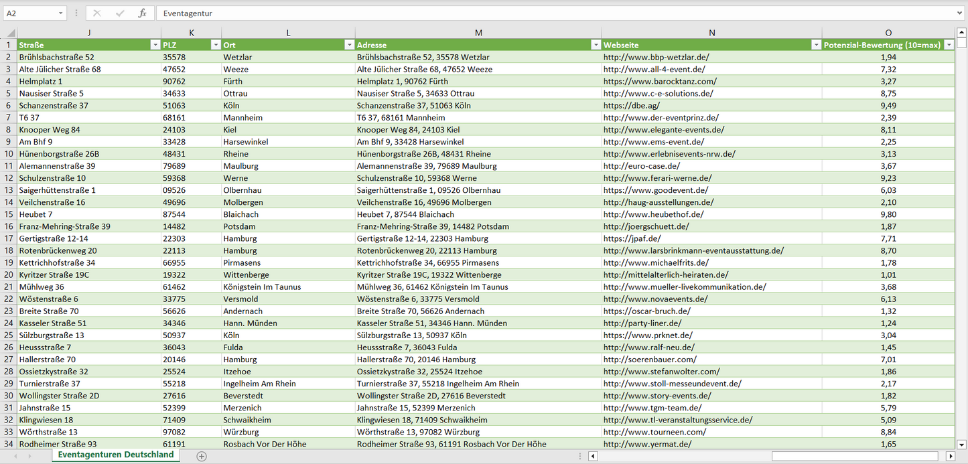Click the Enter checkmark icon in formula bar

120,13
